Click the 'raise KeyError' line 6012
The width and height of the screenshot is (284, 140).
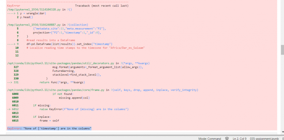click(x=84, y=109)
